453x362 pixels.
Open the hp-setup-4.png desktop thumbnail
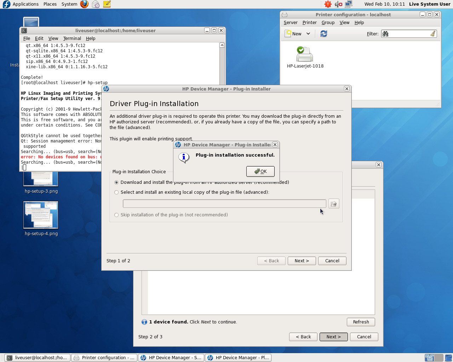[x=41, y=215]
